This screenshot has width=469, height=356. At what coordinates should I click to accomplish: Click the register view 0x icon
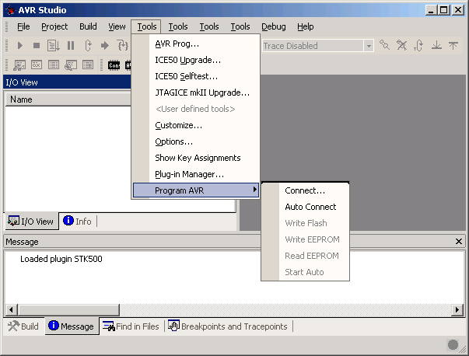pos(37,65)
